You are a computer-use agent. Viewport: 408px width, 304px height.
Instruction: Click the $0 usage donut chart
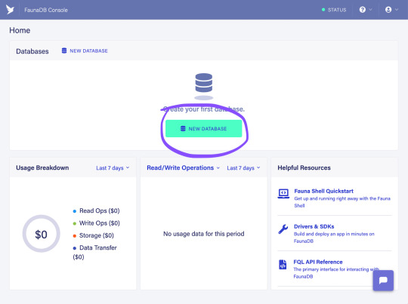(x=41, y=234)
